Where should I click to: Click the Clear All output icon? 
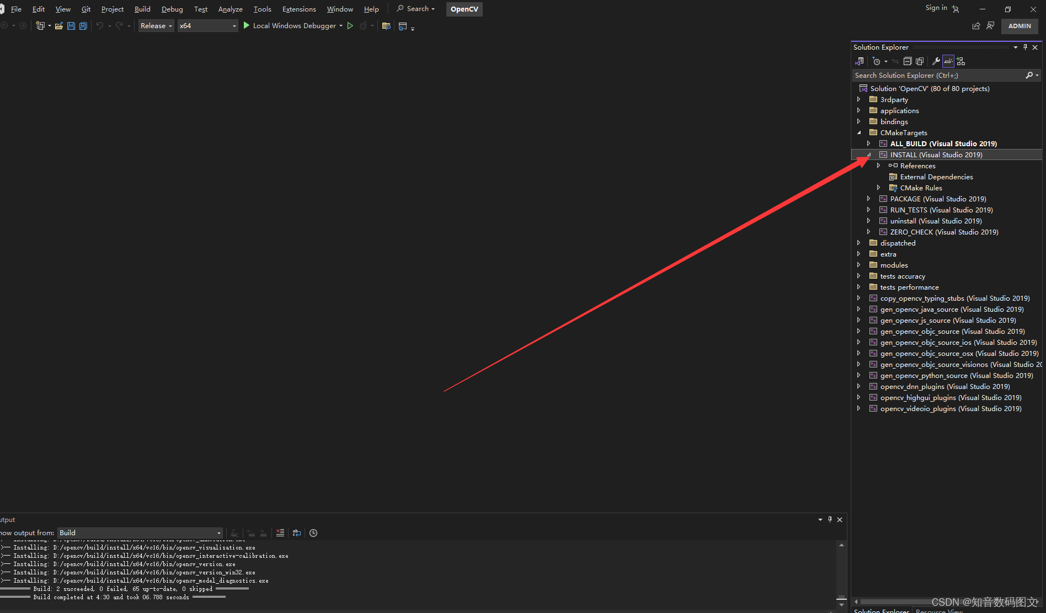pyautogui.click(x=280, y=532)
